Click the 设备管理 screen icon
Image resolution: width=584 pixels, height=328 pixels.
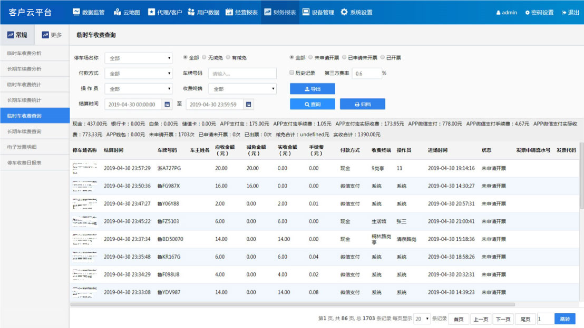click(306, 12)
